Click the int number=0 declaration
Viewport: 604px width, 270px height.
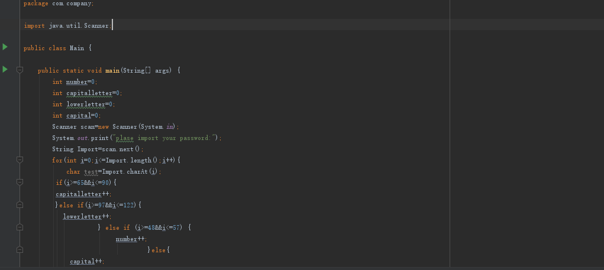tap(75, 82)
